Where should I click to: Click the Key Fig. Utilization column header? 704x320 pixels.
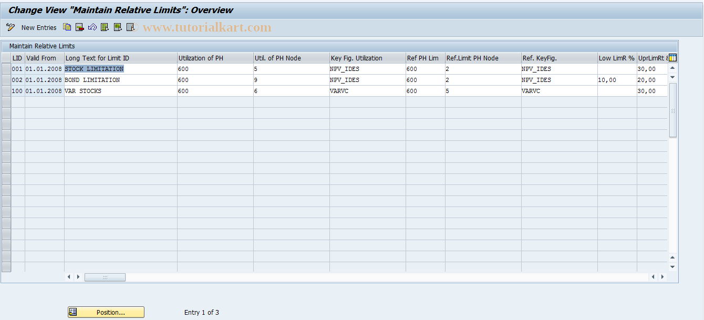coord(368,58)
